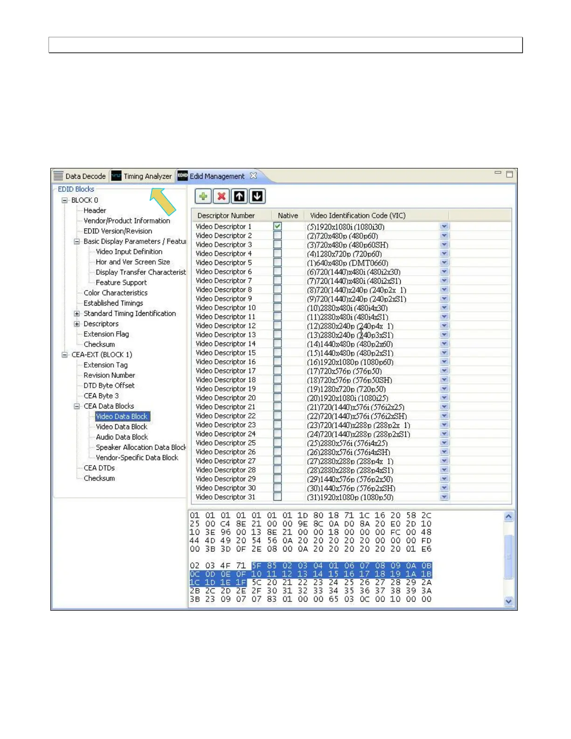Switch to the Timing Analyzer tab
Image resolution: width=571 pixels, height=739 pixels.
(x=142, y=176)
